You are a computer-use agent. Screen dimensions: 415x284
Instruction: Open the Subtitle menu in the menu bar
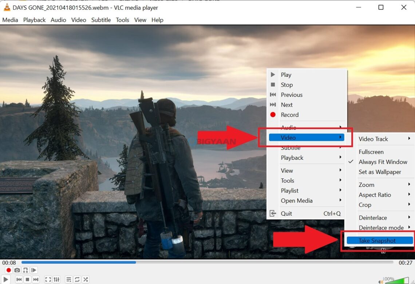[x=101, y=20]
